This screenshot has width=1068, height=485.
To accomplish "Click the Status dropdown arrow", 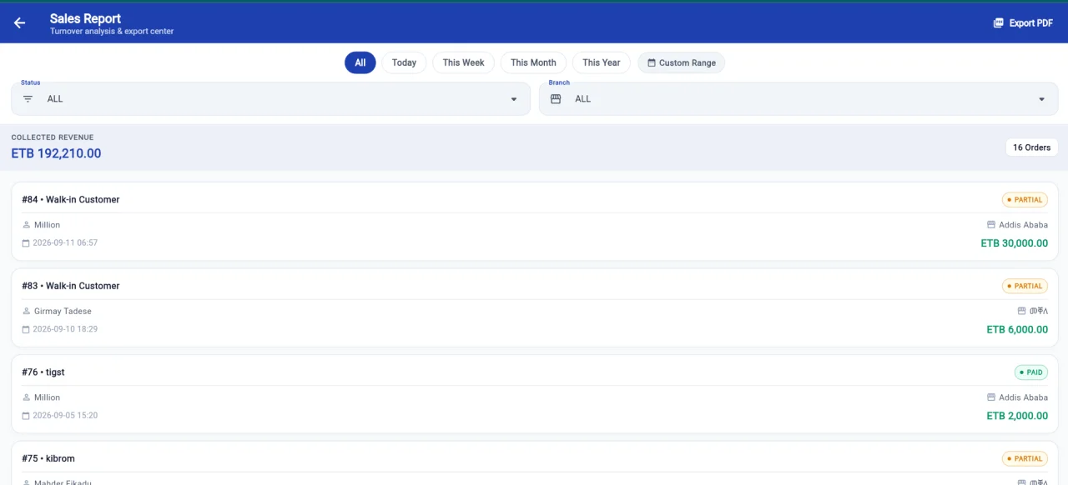I will [514, 99].
